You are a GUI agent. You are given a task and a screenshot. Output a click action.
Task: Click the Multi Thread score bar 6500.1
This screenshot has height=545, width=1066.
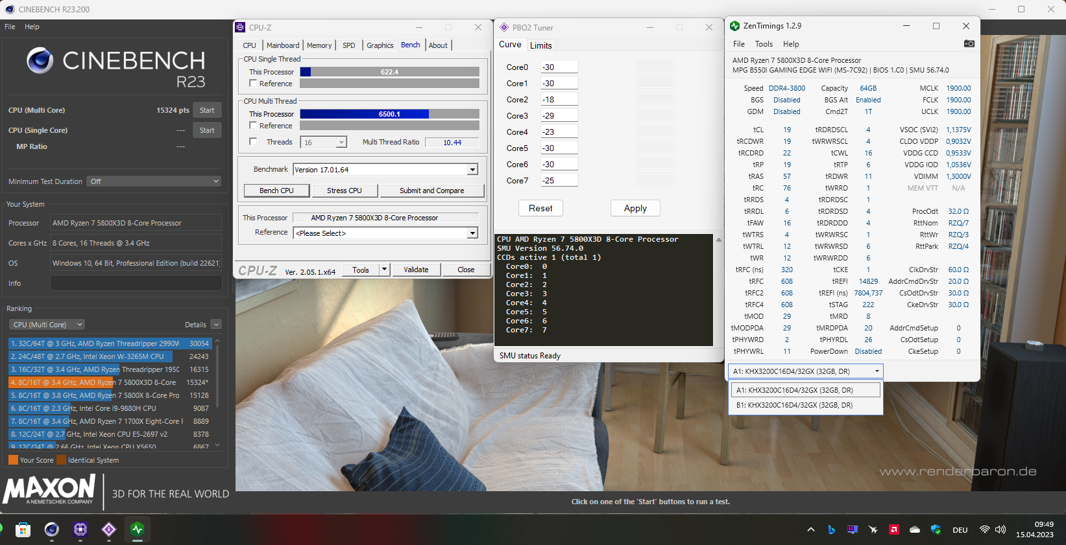[x=389, y=114]
